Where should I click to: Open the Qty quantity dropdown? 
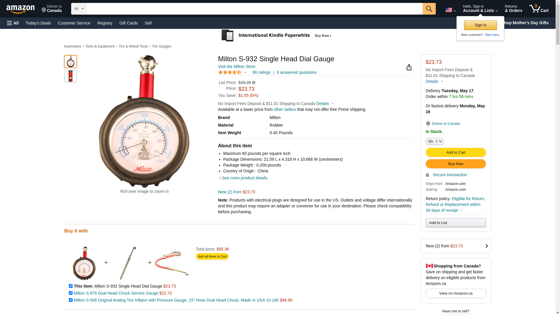435,141
